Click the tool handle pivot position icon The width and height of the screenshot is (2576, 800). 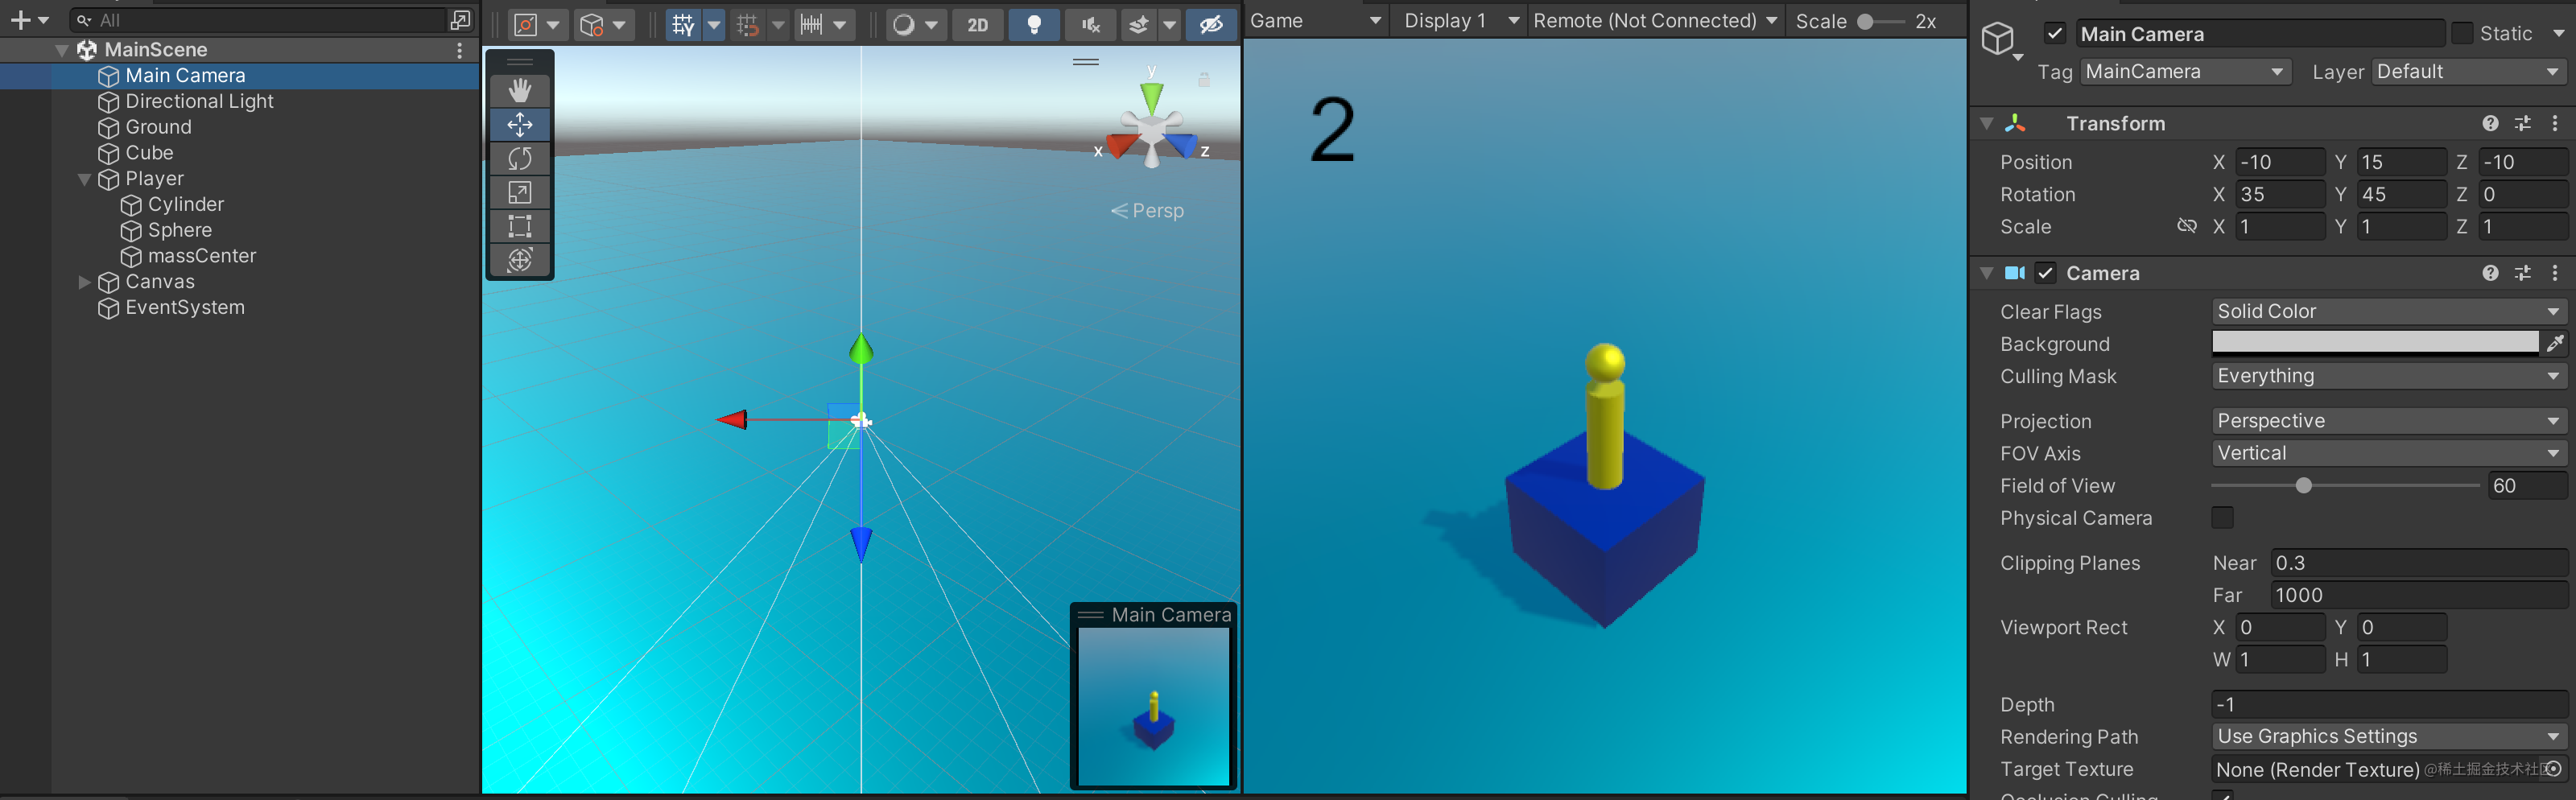click(527, 25)
